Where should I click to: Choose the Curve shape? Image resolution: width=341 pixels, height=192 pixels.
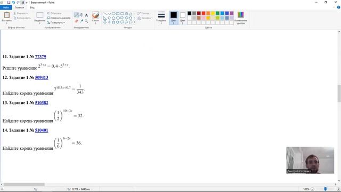(x=109, y=13)
